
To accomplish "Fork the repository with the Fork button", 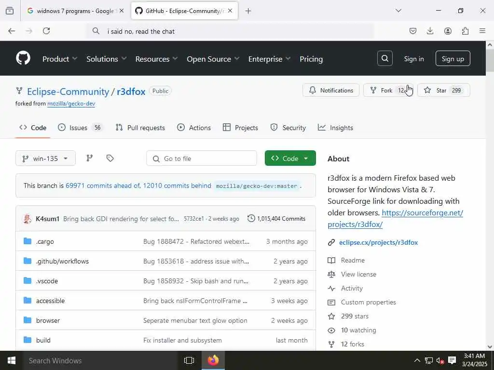I will 388,90.
